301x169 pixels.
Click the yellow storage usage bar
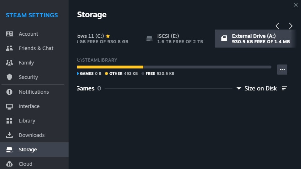pyautogui.click(x=110, y=67)
